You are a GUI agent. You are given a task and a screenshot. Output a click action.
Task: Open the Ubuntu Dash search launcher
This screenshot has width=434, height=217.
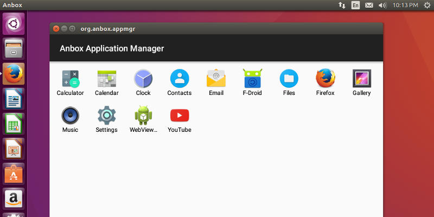pos(14,24)
